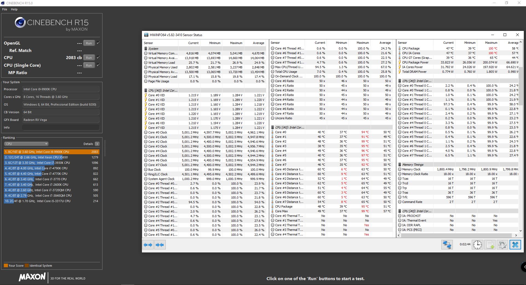Screen dimensions: 526x285
Task: Click the Cinebench logo sphere icon
Action: (20, 22)
